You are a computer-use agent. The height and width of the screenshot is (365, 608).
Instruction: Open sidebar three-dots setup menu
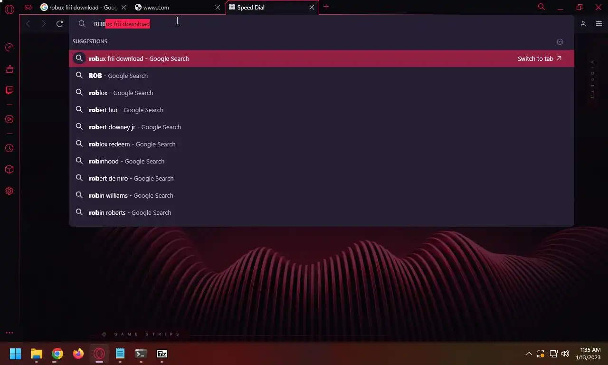coord(9,333)
